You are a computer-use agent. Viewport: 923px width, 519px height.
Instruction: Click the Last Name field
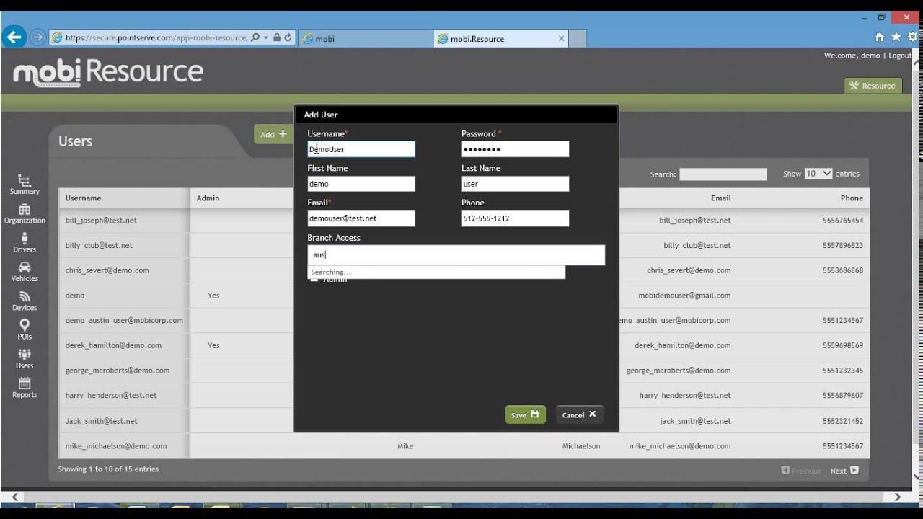516,184
